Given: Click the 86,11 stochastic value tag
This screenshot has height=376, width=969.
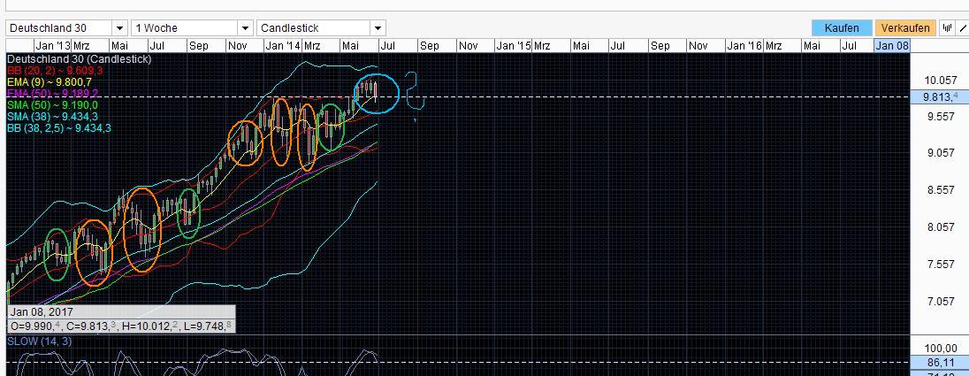Looking at the screenshot, I should 936,363.
